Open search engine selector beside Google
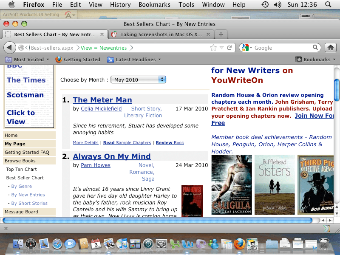340x255 pixels. pos(247,48)
